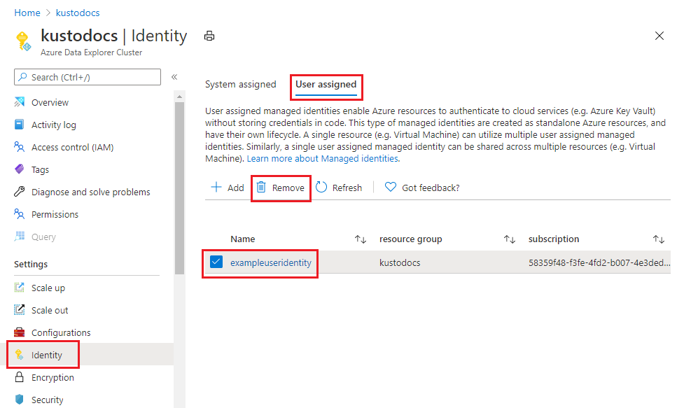Viewport: 684px width, 408px height.
Task: Open the exampleuseridentity link
Action: point(271,262)
